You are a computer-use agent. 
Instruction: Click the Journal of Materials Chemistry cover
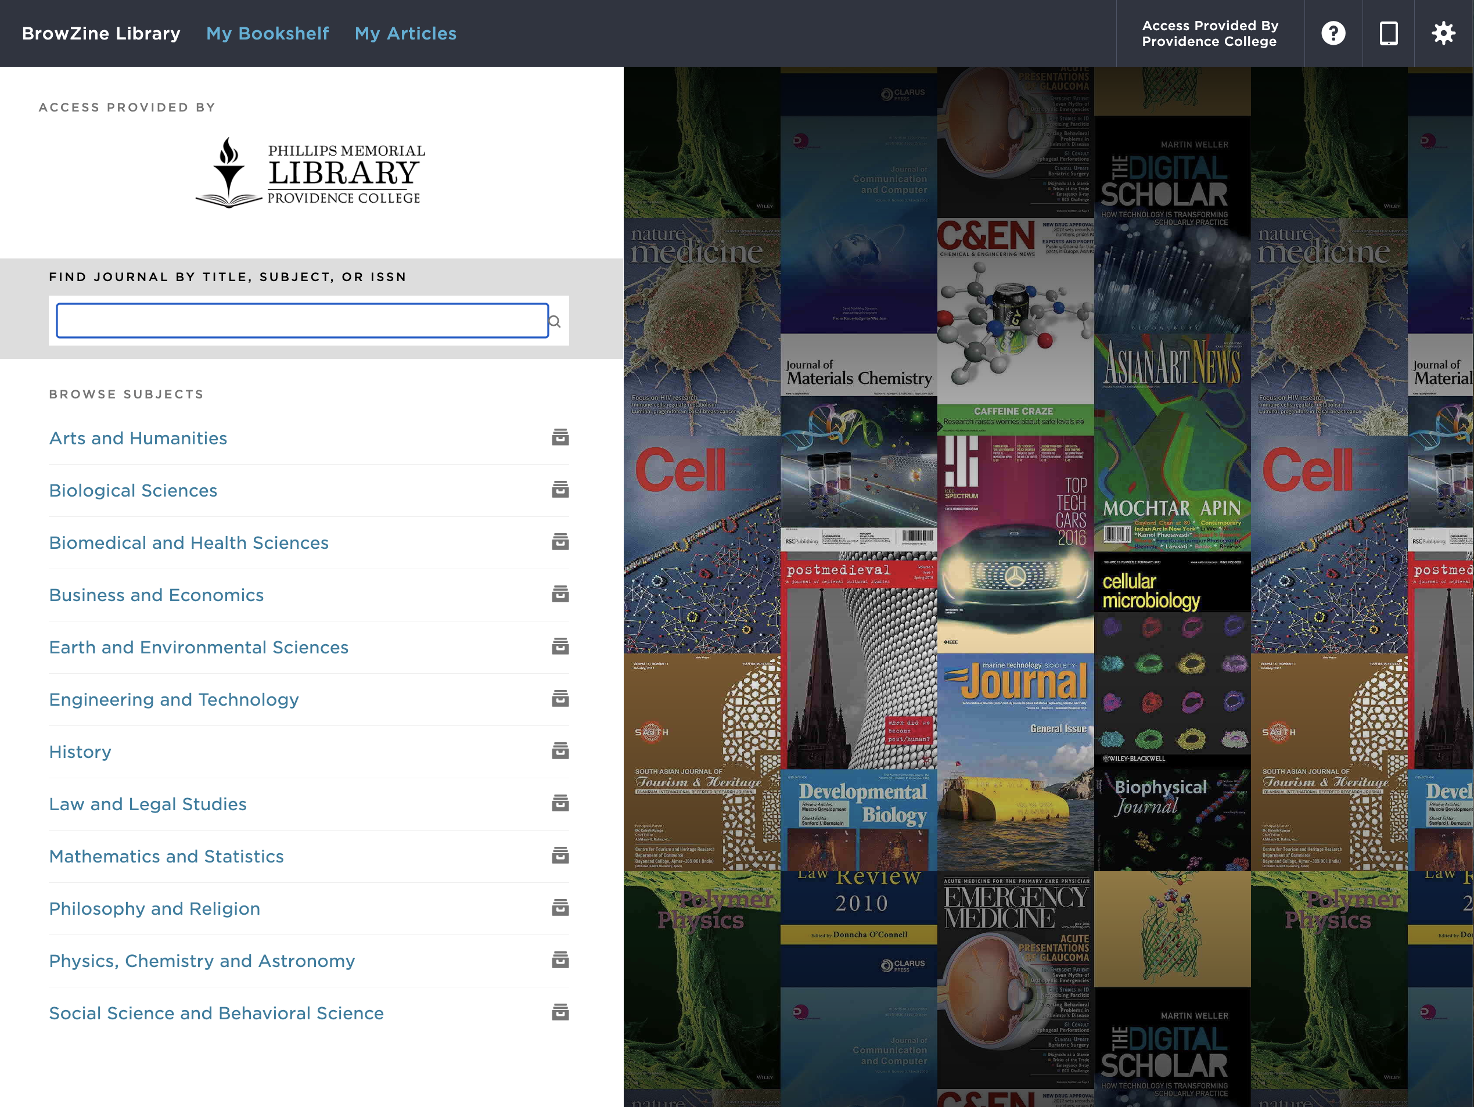pos(858,443)
